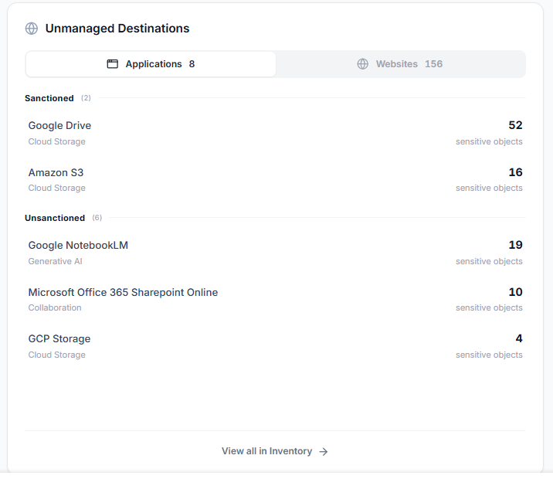Click the 10 count for Sharepoint Online
This screenshot has width=553, height=479.
pyautogui.click(x=515, y=292)
